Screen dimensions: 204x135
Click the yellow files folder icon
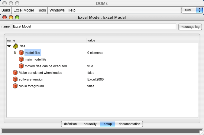point(15,46)
